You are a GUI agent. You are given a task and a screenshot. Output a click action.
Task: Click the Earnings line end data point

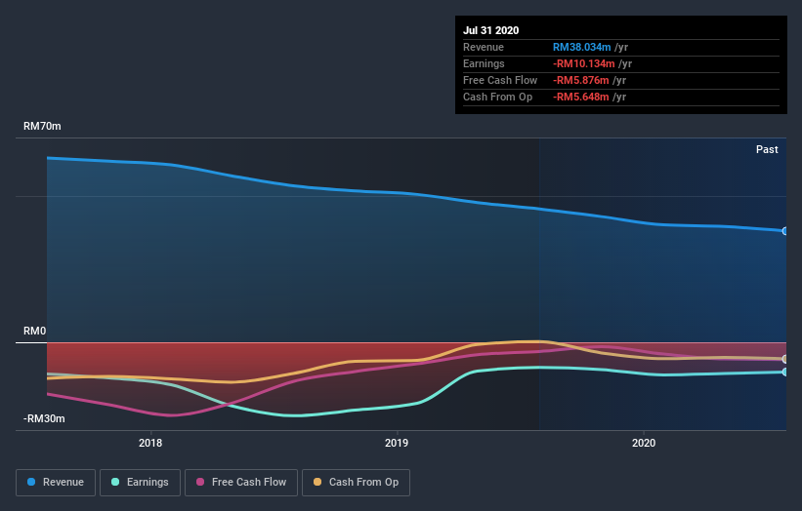coord(784,373)
